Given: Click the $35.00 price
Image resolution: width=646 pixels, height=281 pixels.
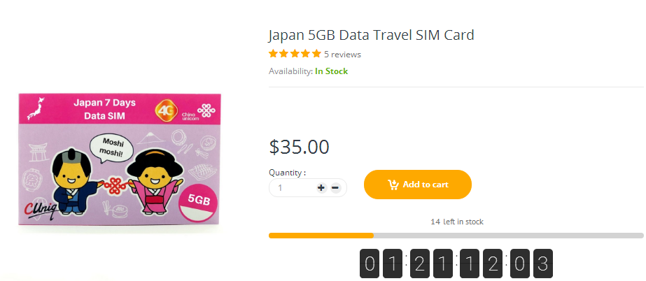Looking at the screenshot, I should (x=299, y=147).
